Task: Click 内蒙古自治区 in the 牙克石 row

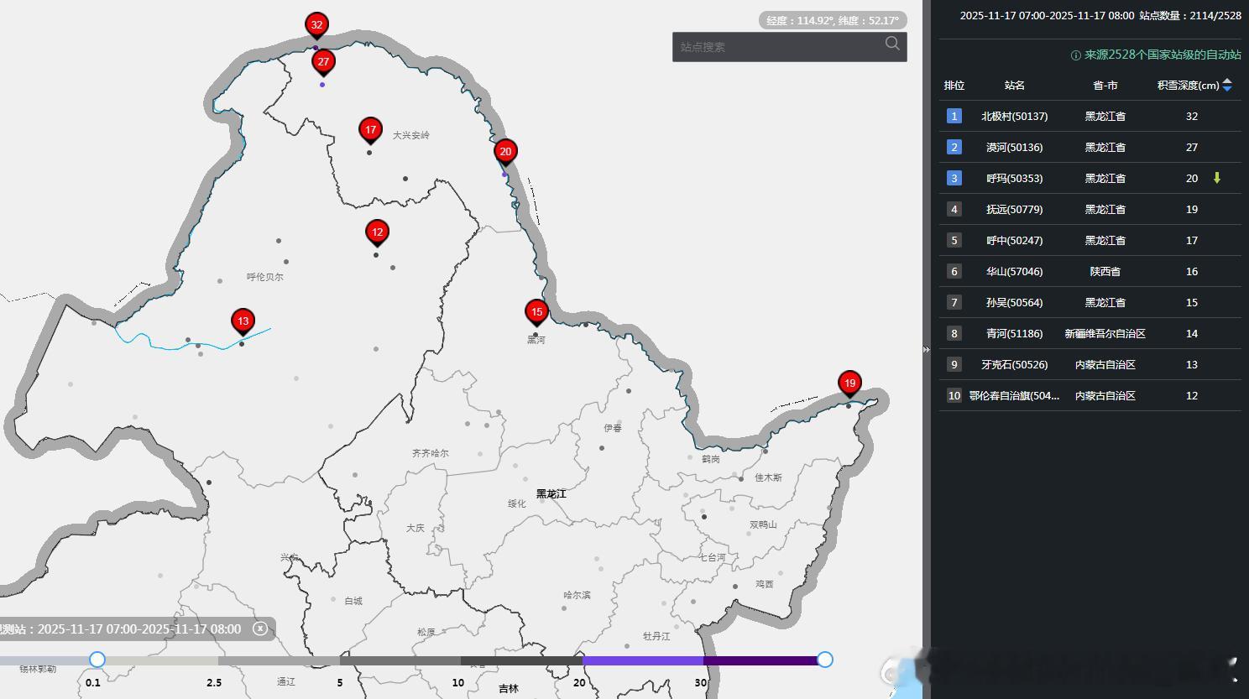Action: pyautogui.click(x=1105, y=365)
